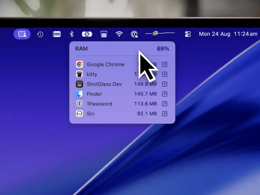Select the Google Chrome row name

pos(105,64)
